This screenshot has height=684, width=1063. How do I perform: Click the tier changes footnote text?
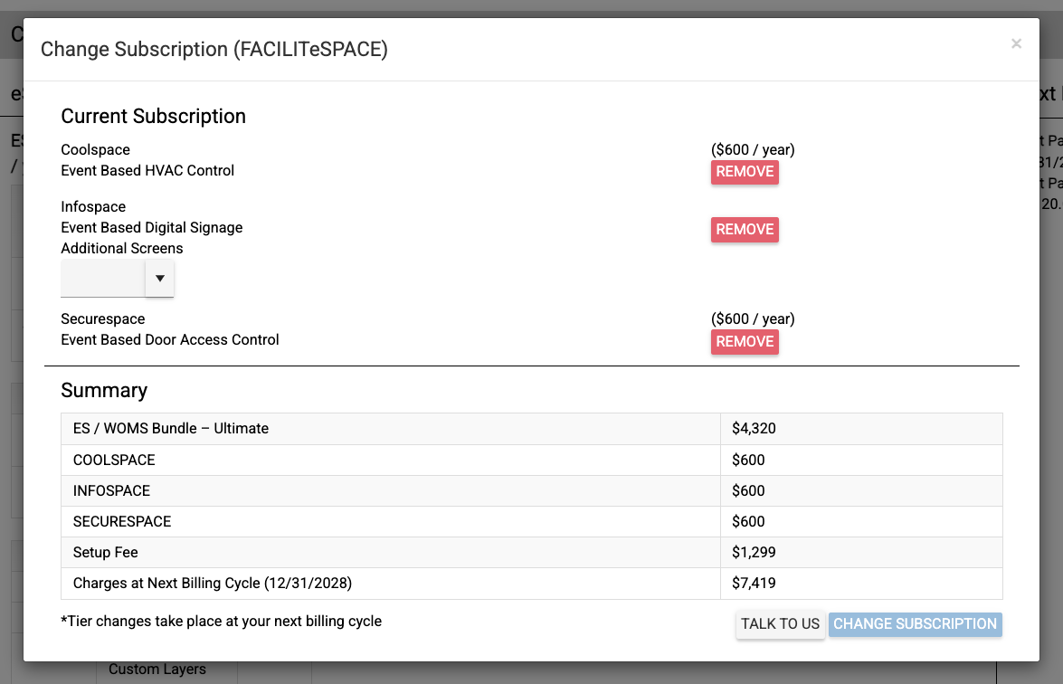click(x=222, y=622)
